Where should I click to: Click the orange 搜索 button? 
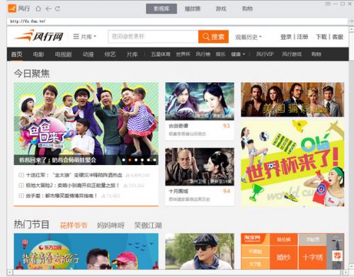[213, 37]
